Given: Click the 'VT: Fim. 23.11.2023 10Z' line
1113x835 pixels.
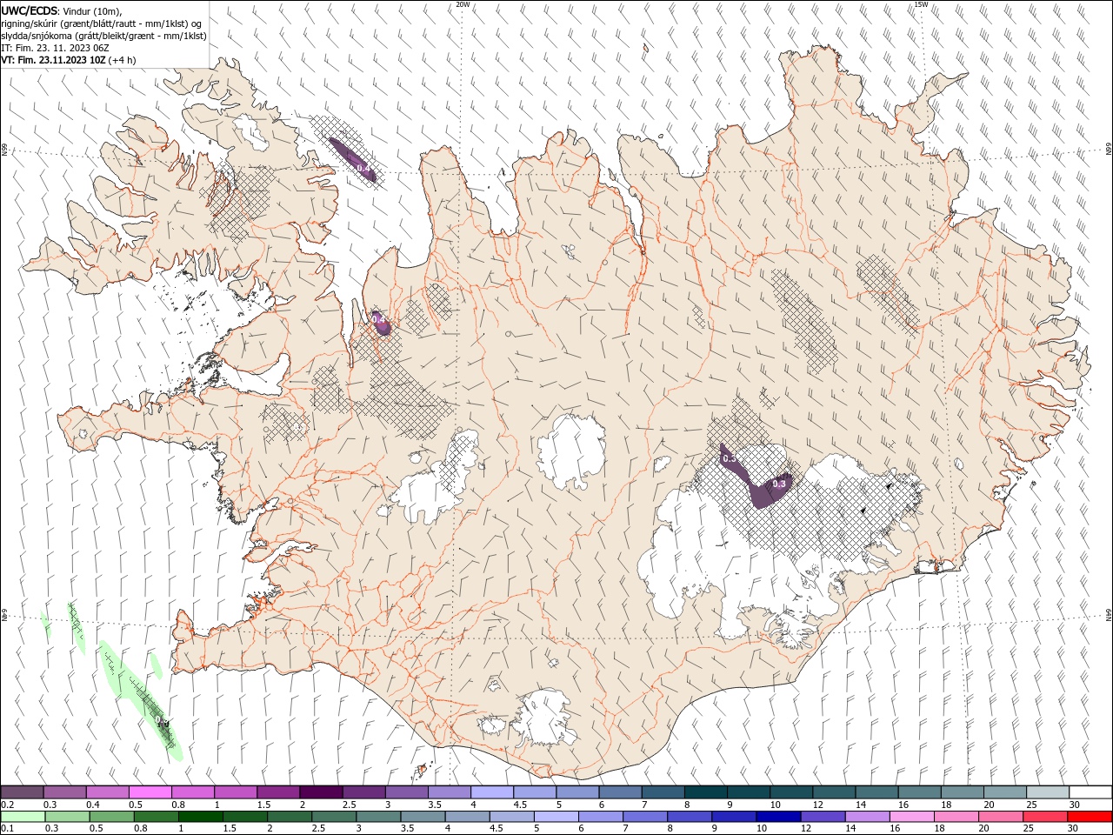Looking at the screenshot, I should (69, 60).
